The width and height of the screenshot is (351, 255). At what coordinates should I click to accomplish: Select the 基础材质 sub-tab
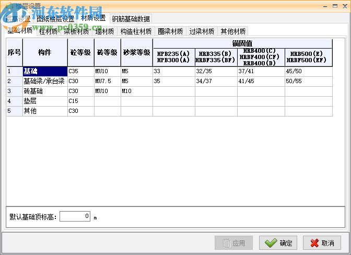pyautogui.click(x=20, y=30)
